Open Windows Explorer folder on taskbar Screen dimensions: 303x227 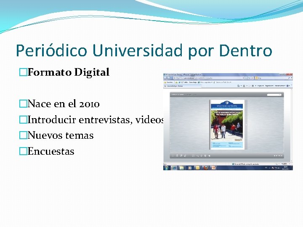[181, 168]
